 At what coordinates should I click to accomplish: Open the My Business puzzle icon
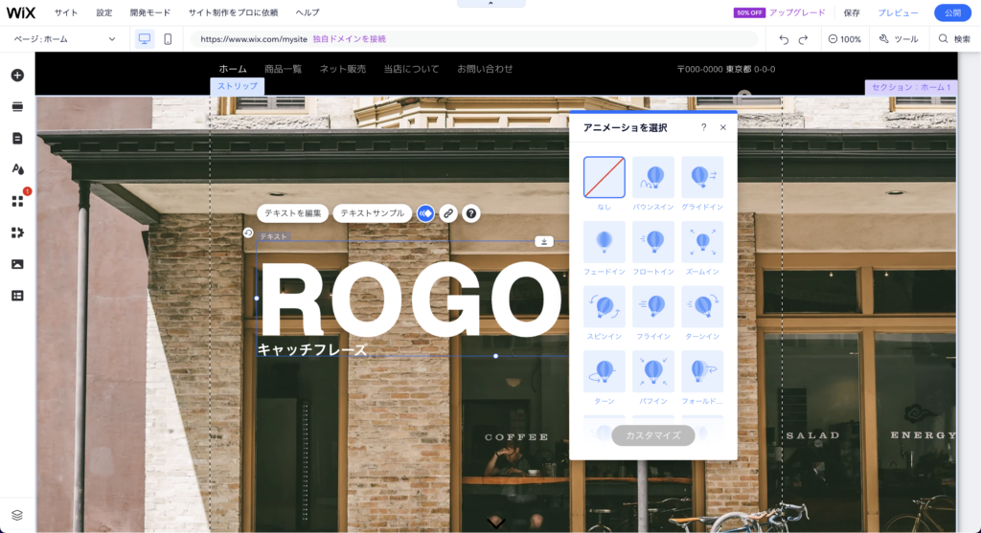tap(17, 233)
